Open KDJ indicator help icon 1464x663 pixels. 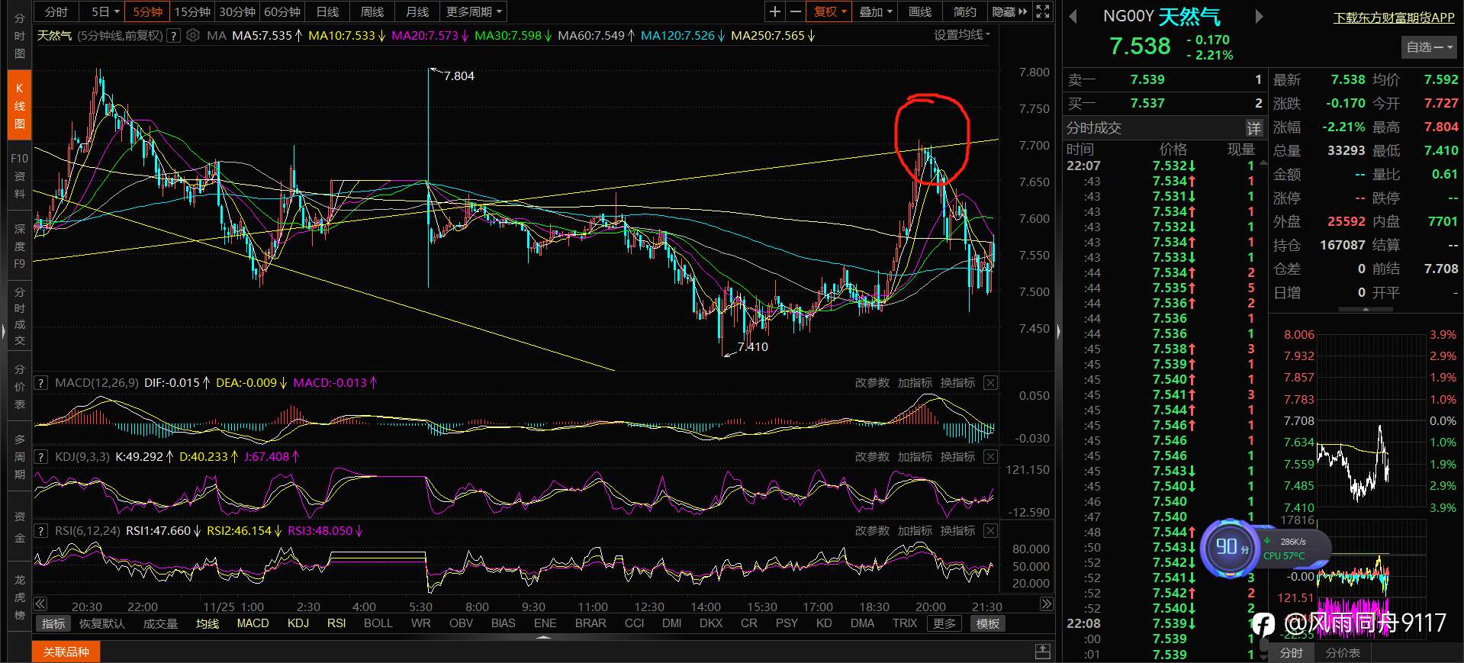coord(41,457)
